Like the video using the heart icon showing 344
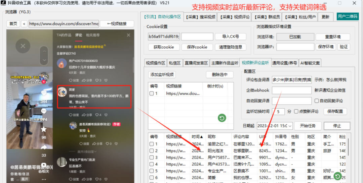Screen dimensions: 363x183 [43, 93]
